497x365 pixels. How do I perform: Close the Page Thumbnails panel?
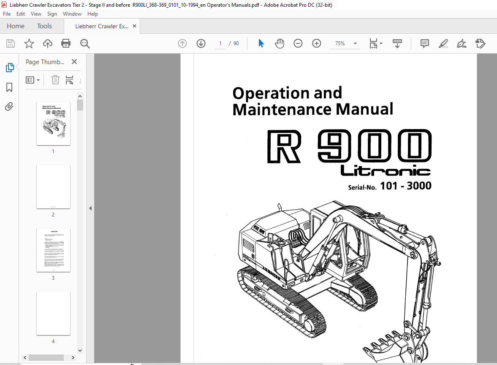pyautogui.click(x=74, y=62)
